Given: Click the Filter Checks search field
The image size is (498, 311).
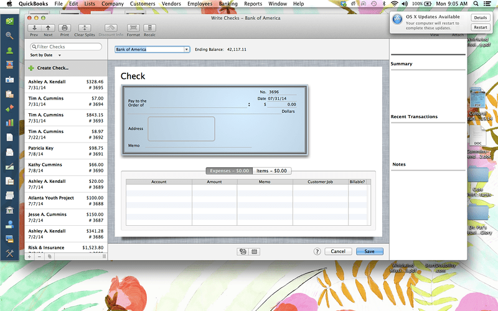Looking at the screenshot, I should click(66, 47).
